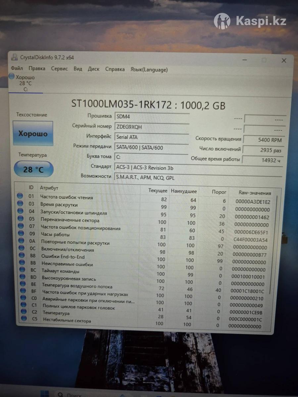
Task: Open the Файл menu
Action: coord(17,68)
